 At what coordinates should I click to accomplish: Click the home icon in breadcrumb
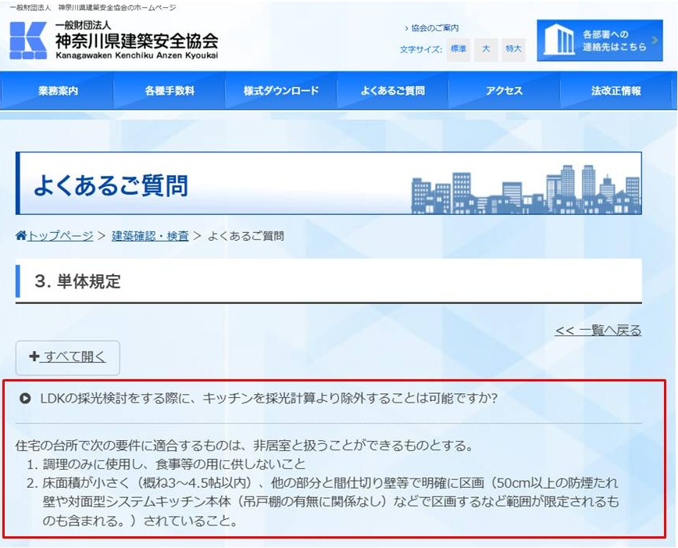(x=21, y=235)
